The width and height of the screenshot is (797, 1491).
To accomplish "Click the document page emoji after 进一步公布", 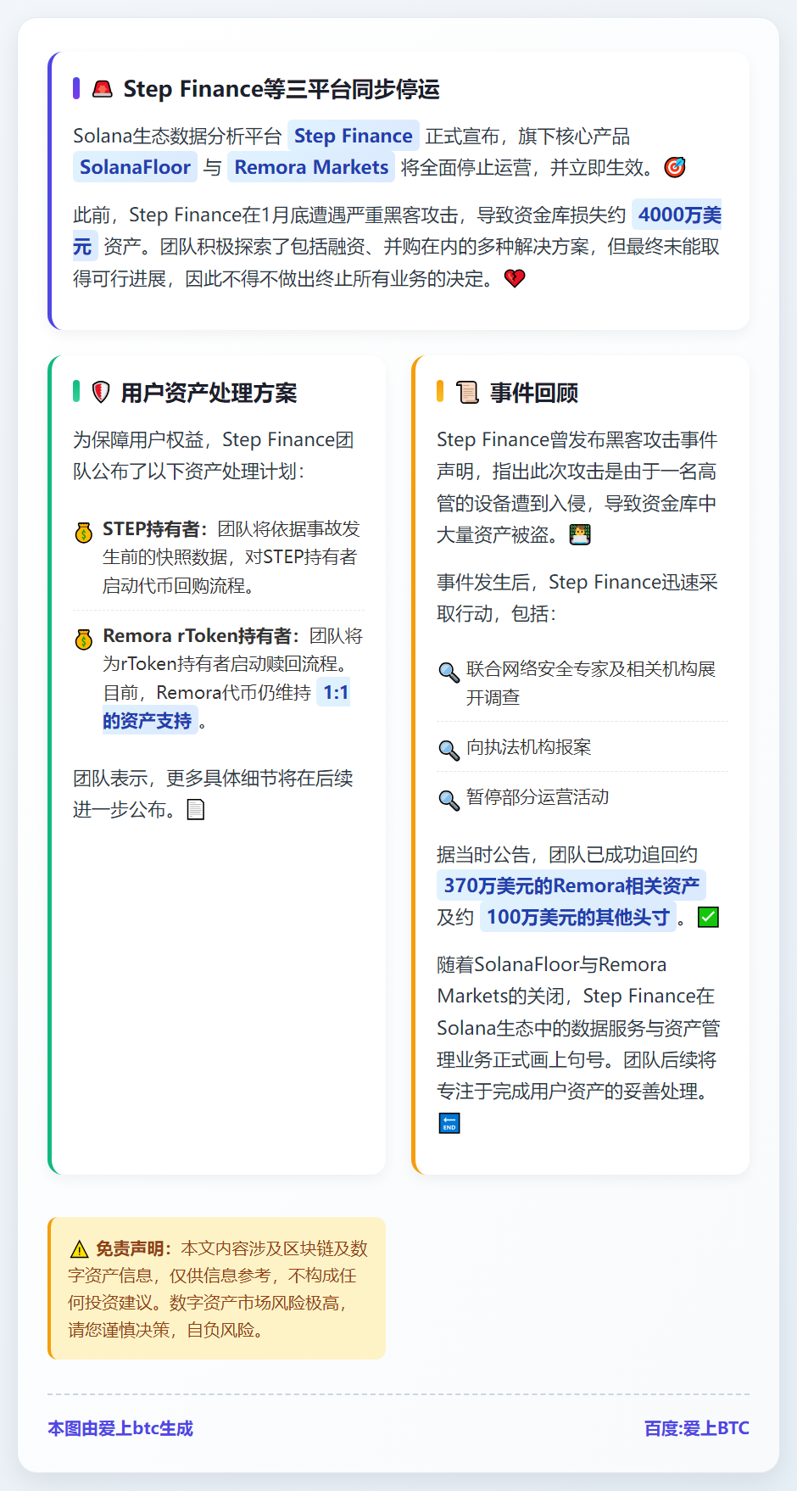I will tap(196, 810).
